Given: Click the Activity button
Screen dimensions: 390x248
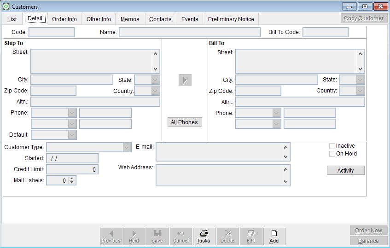Looking at the screenshot, I should pyautogui.click(x=345, y=170).
